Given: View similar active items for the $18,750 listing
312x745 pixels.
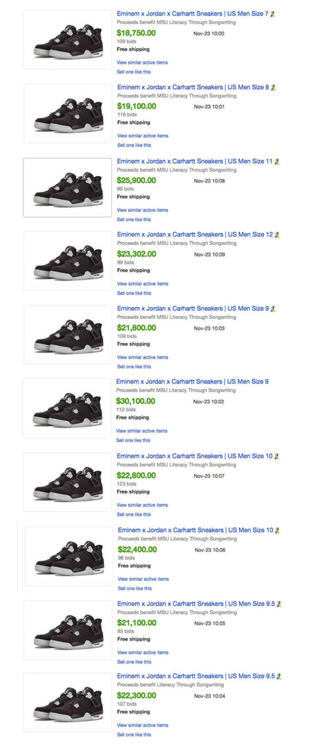Looking at the screenshot, I should (x=142, y=62).
